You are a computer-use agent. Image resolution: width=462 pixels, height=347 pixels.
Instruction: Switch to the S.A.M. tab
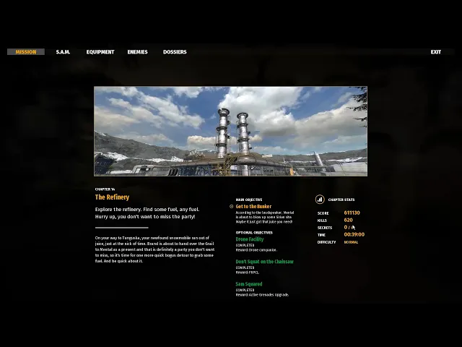point(63,52)
